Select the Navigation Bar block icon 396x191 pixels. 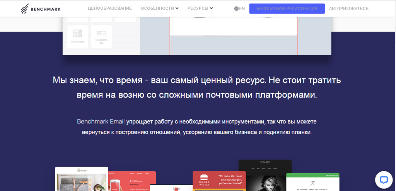click(x=101, y=36)
